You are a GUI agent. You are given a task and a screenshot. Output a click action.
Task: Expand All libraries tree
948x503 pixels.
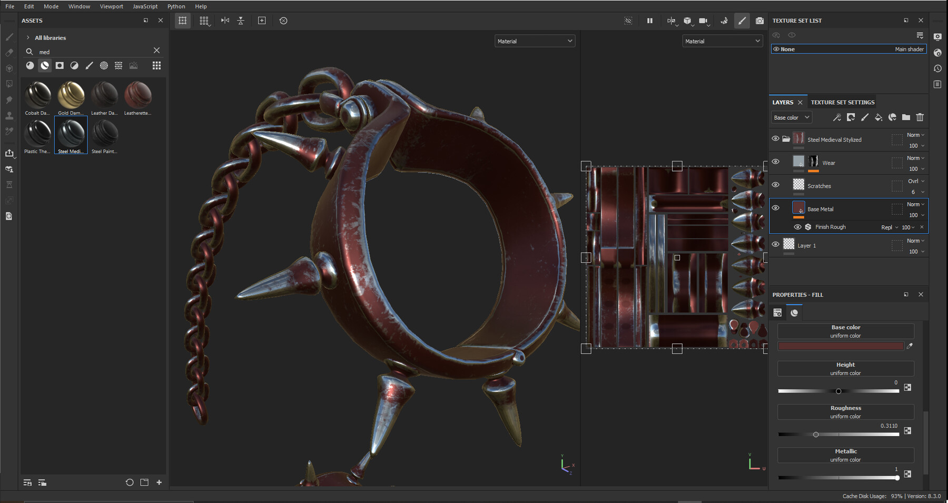(28, 37)
